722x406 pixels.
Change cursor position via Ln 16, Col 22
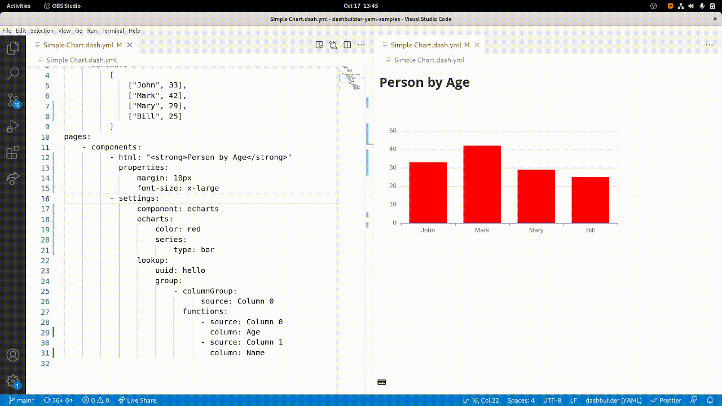pos(481,400)
